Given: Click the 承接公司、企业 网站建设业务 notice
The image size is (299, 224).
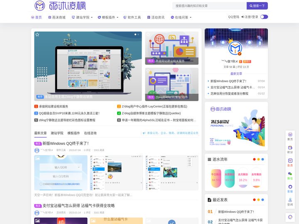Looking at the screenshot, I should point(171,133).
